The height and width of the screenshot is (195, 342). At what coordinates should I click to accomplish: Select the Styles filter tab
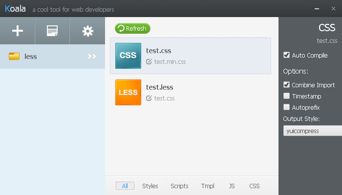click(x=150, y=186)
